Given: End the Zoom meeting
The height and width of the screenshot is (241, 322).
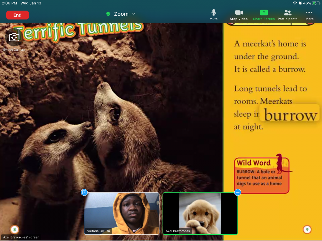Looking at the screenshot, I should [x=18, y=15].
